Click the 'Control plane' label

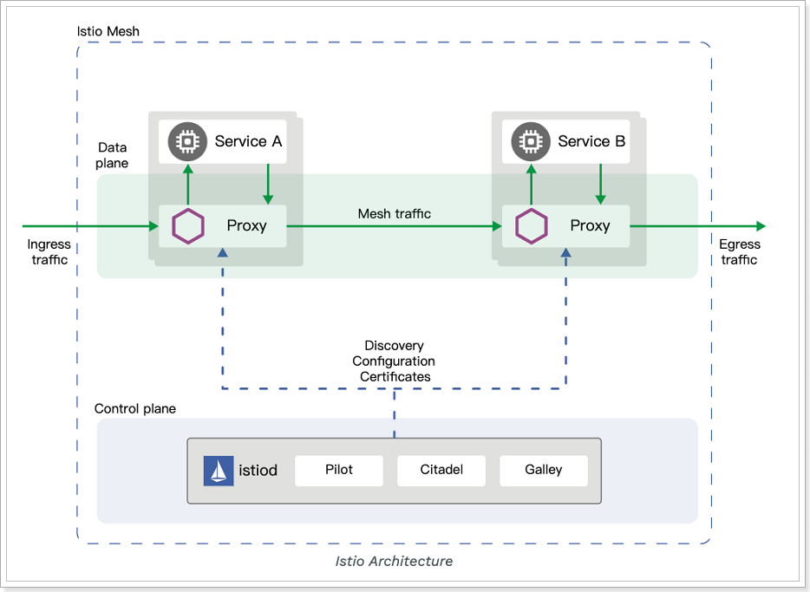click(x=134, y=409)
